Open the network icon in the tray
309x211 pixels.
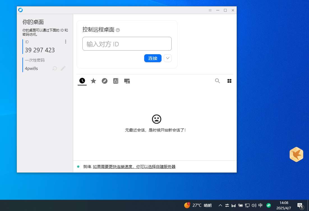[247, 205]
